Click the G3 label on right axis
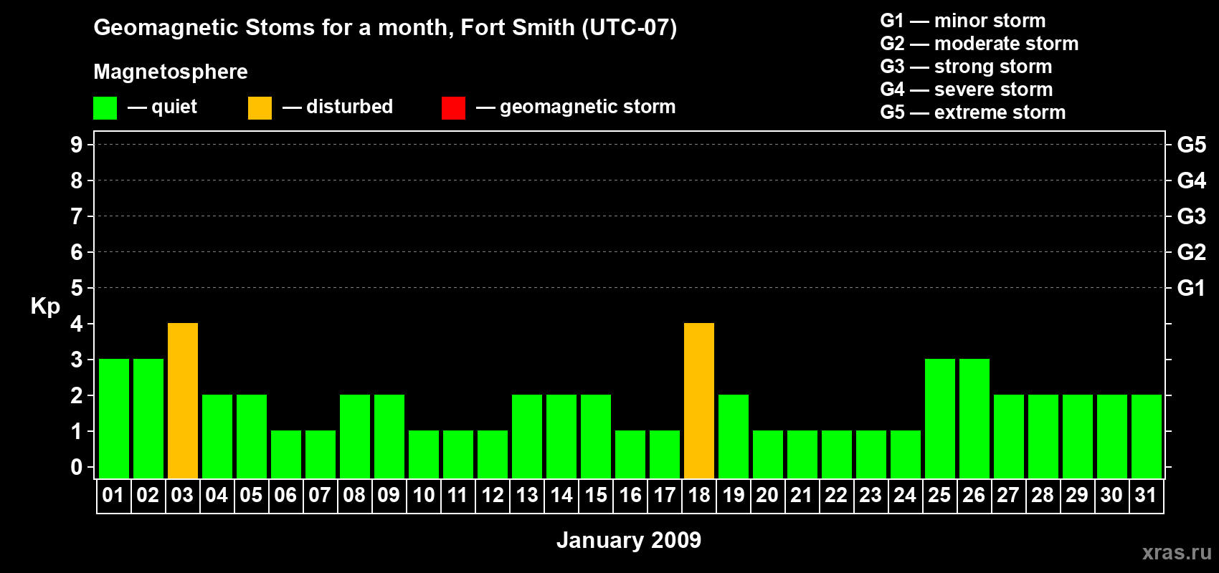The height and width of the screenshot is (573, 1219). (x=1192, y=216)
